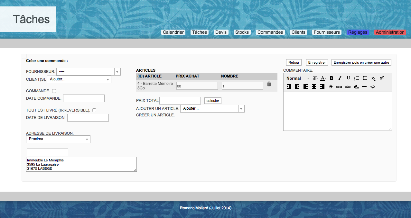
Task: Open the text color picker in the editor
Action: pos(323,78)
